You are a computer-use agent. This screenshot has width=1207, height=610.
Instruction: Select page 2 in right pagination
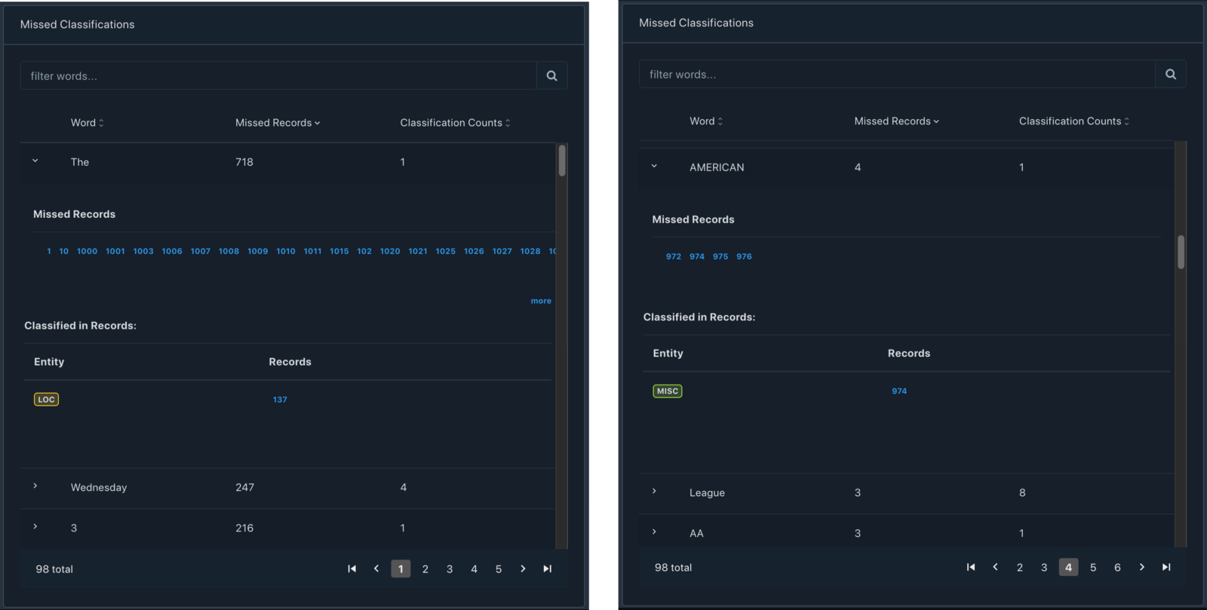coord(1020,567)
